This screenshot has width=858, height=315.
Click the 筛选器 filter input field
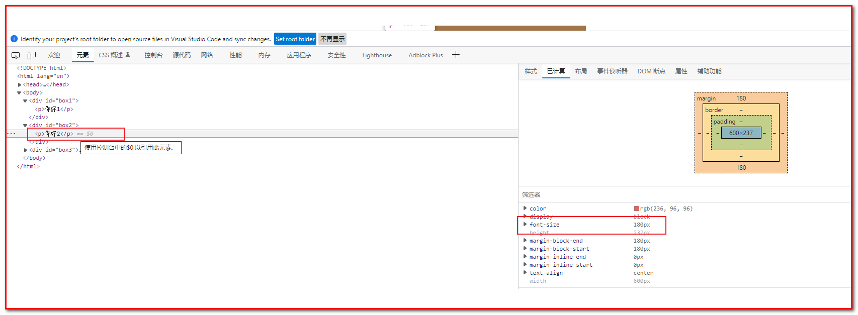[x=684, y=194]
